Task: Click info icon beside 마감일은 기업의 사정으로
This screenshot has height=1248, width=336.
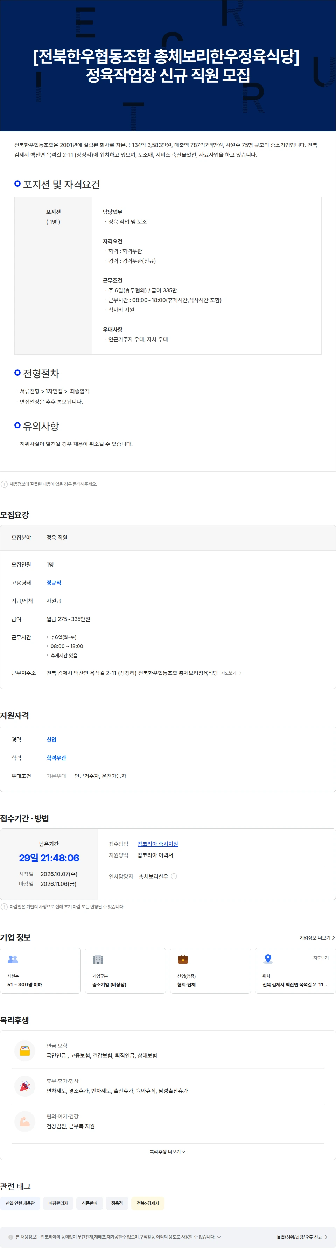Action: 4,907
